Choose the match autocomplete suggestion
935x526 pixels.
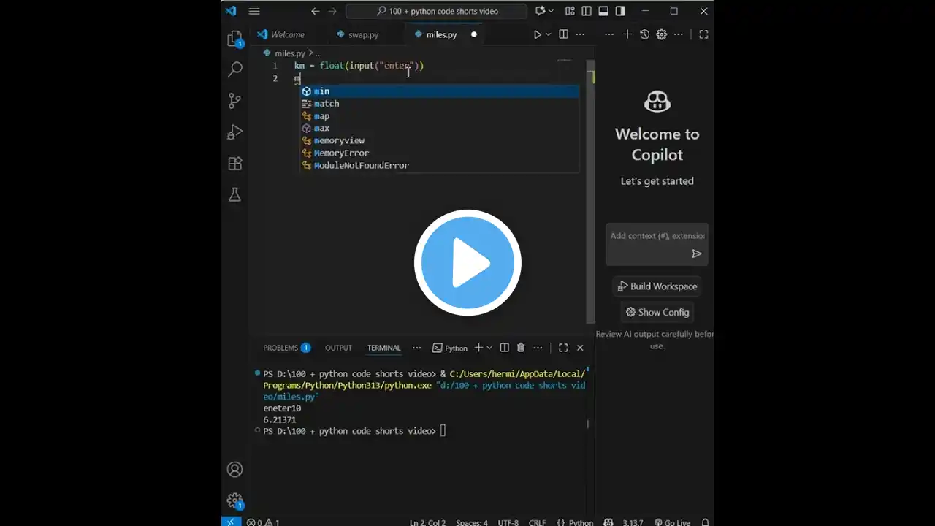click(440, 104)
